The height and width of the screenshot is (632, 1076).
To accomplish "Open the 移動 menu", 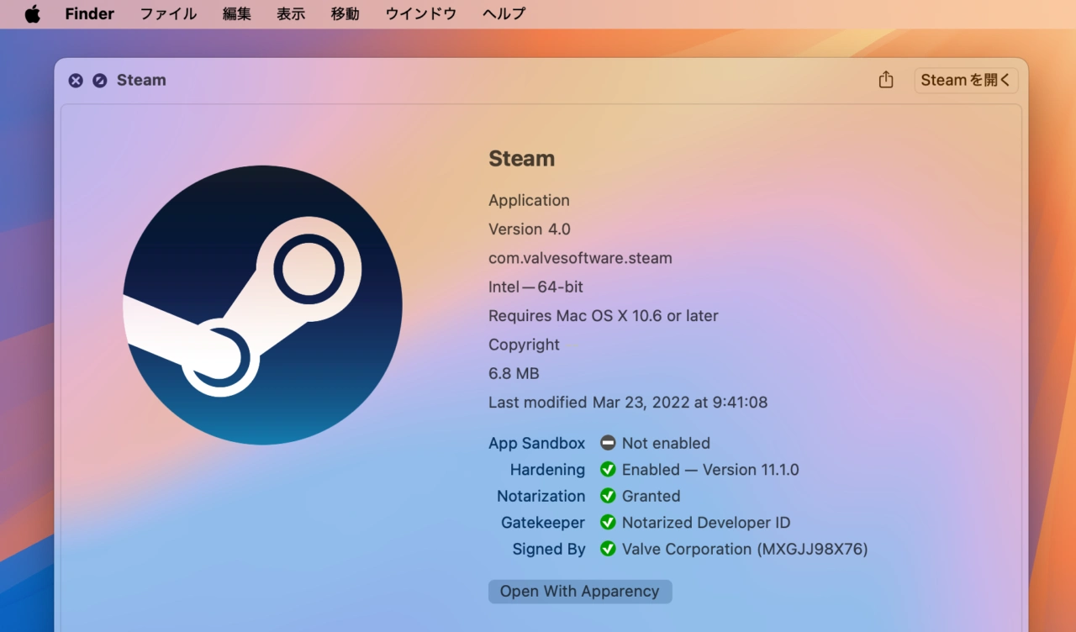I will (x=345, y=14).
